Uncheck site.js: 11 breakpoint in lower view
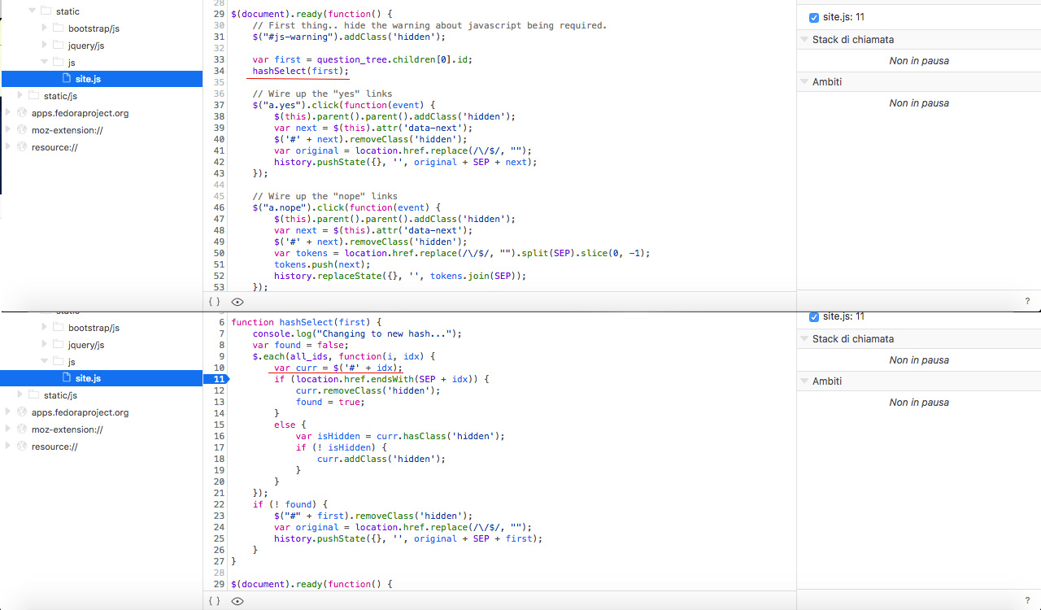The height and width of the screenshot is (610, 1041). click(814, 317)
